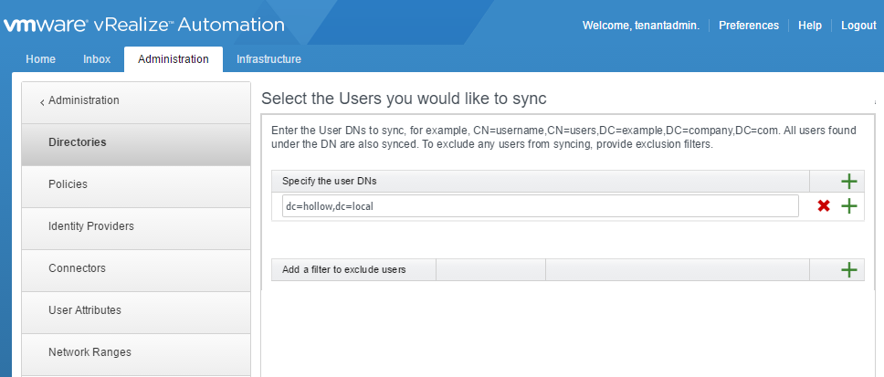Image resolution: width=884 pixels, height=377 pixels.
Task: Open the Infrastructure tab
Action: (x=268, y=59)
